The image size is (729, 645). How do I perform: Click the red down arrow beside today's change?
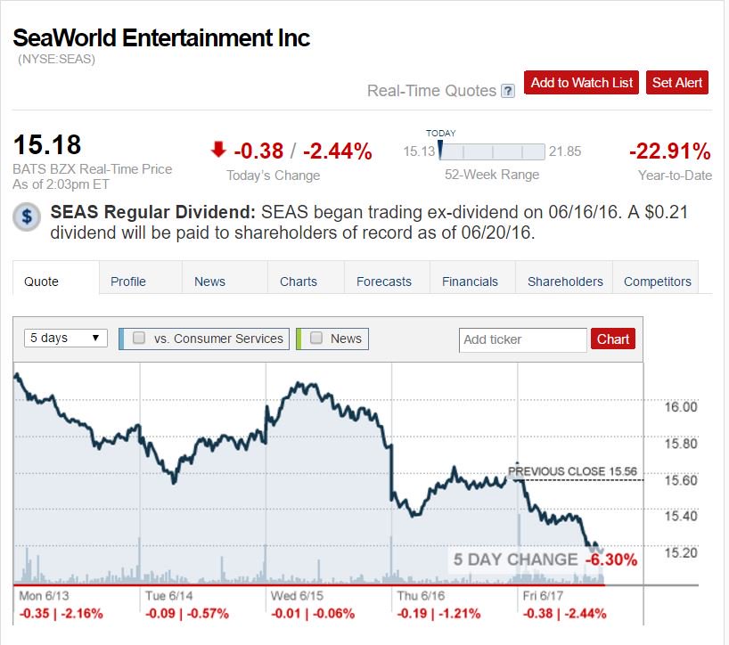coord(218,150)
